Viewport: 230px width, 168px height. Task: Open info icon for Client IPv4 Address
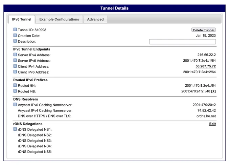(x=15, y=66)
